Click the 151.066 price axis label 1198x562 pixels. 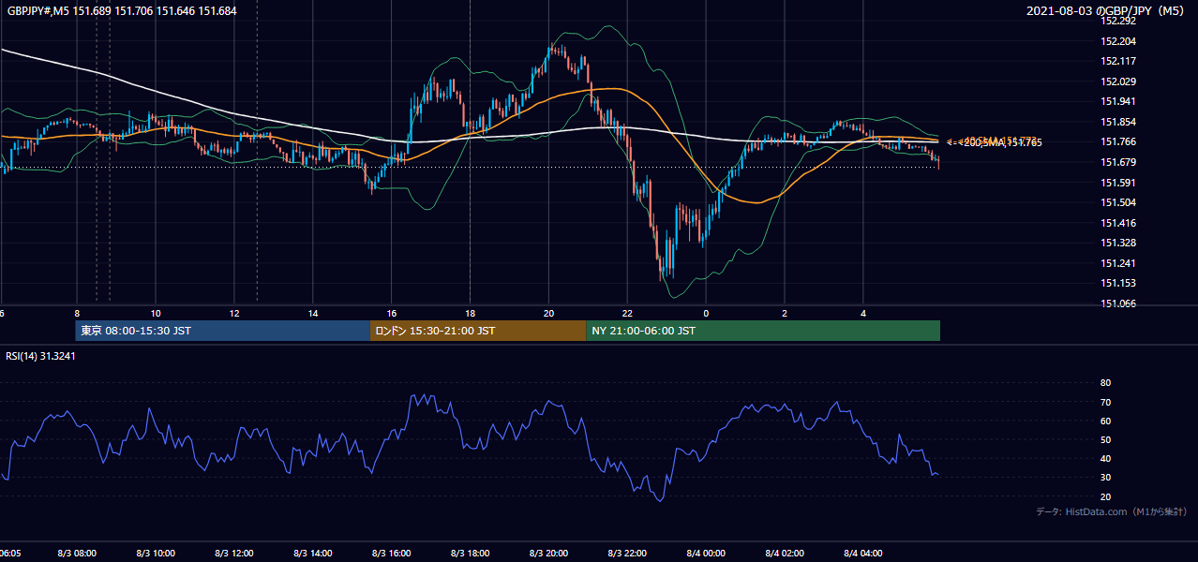click(x=1119, y=303)
